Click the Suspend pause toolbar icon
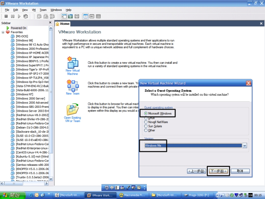Screen dimensions: 265x199 13,16
